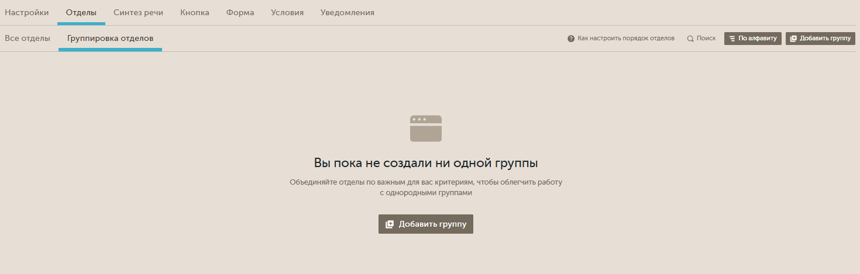The height and width of the screenshot is (274, 860).
Task: Open the Уведомления tab
Action: click(x=348, y=12)
